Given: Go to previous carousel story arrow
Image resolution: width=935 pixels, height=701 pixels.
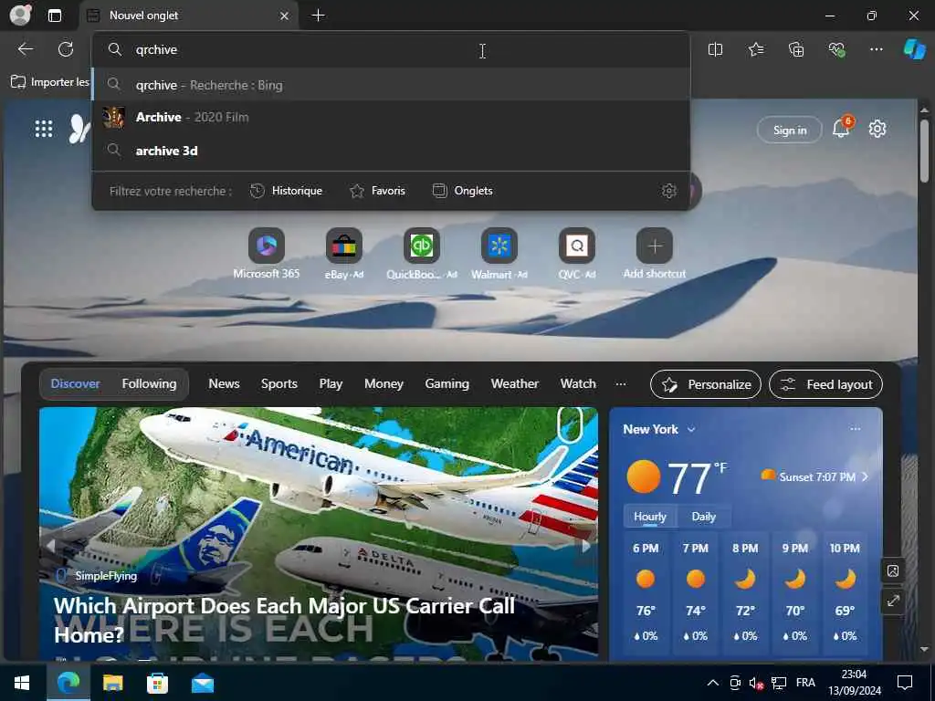Looking at the screenshot, I should [51, 546].
